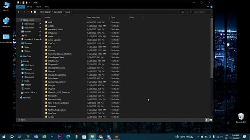Switch to large thumbnails view toggle

[211, 120]
